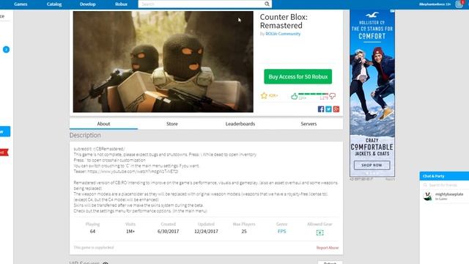
Task: Switch to the Servers tab
Action: 309,124
